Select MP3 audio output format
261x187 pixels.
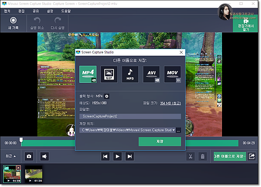click(x=130, y=74)
